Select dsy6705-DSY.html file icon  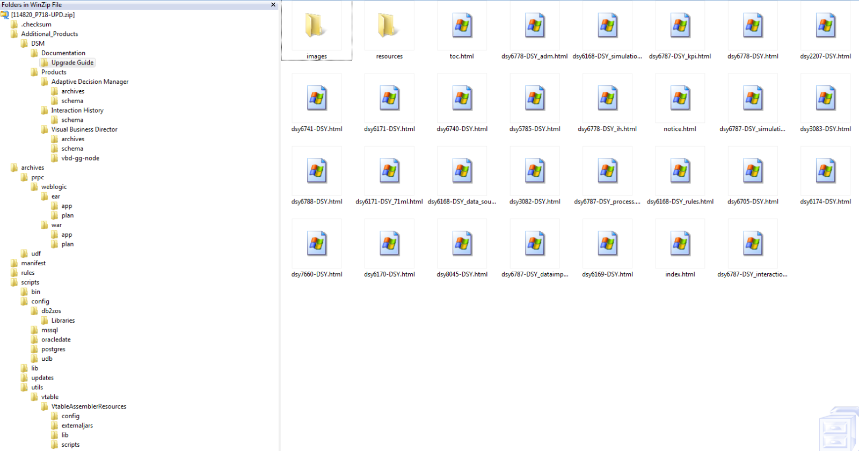pos(753,171)
